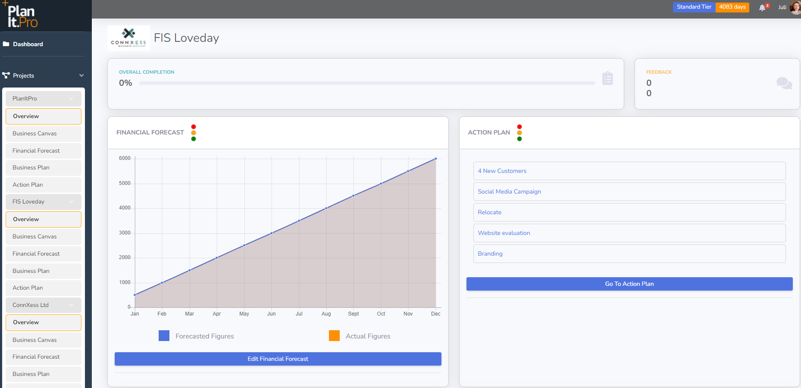Image resolution: width=801 pixels, height=388 pixels.
Task: Go to Overview under ConnXess Ltd
Action: click(x=44, y=322)
